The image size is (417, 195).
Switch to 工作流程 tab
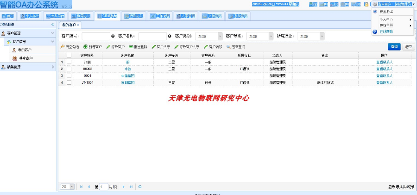pos(159,16)
